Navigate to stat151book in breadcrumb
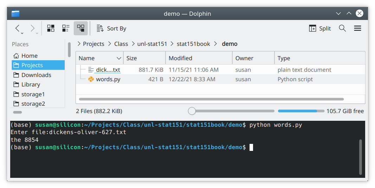Image resolution: width=375 pixels, height=188 pixels. pyautogui.click(x=193, y=44)
